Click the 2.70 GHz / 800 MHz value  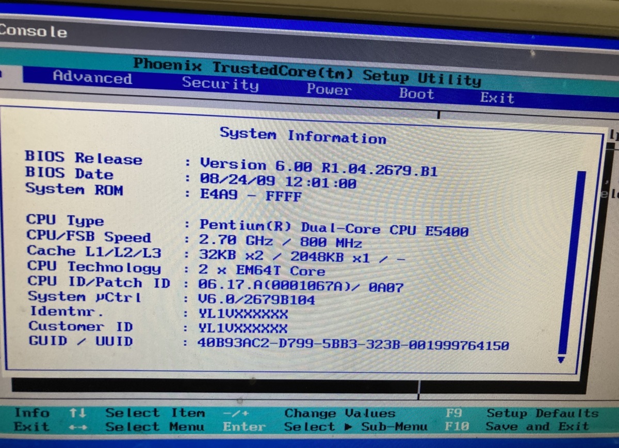click(x=280, y=241)
